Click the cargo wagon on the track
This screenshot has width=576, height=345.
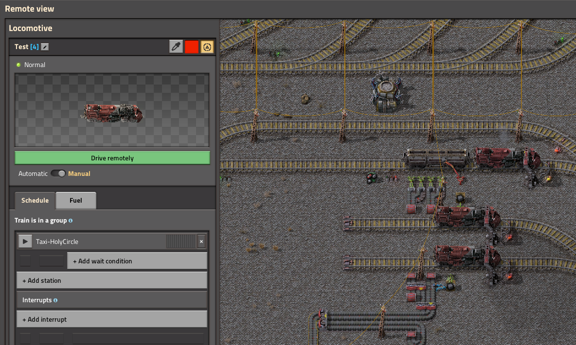tap(436, 158)
